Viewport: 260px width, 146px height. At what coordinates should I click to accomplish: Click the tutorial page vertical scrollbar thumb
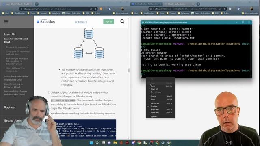tap(128, 70)
